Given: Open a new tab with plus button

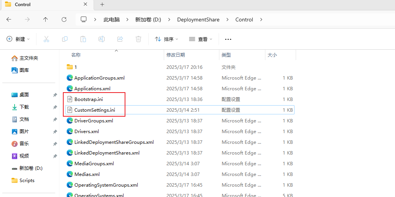Looking at the screenshot, I should [102, 5].
